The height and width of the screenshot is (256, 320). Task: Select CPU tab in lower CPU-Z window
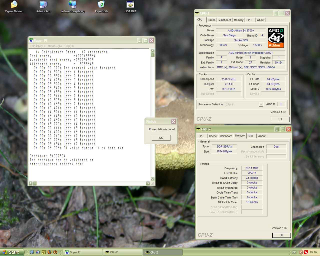(x=201, y=136)
